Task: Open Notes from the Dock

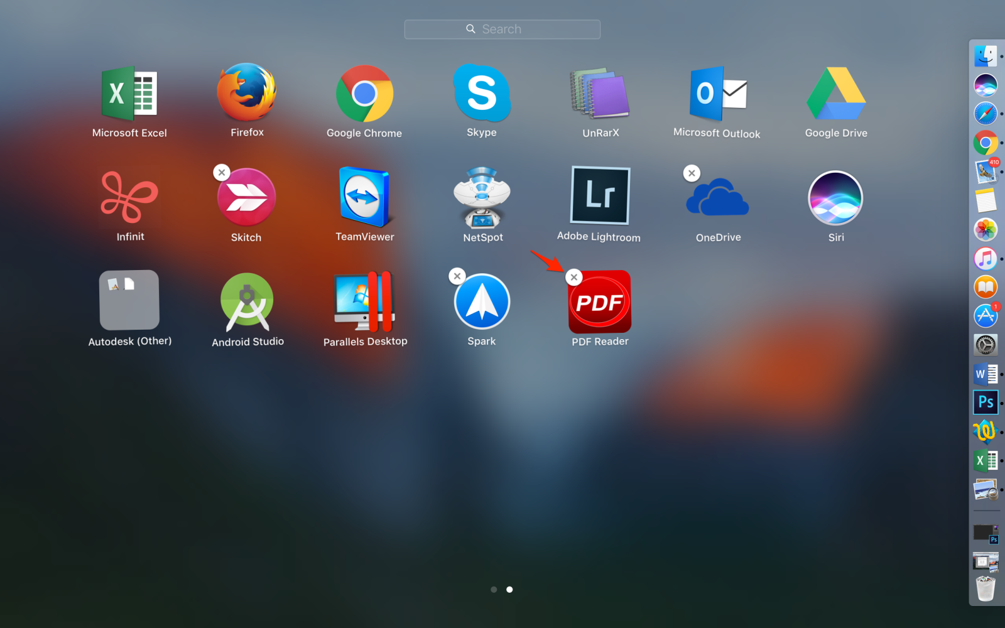Action: [986, 201]
